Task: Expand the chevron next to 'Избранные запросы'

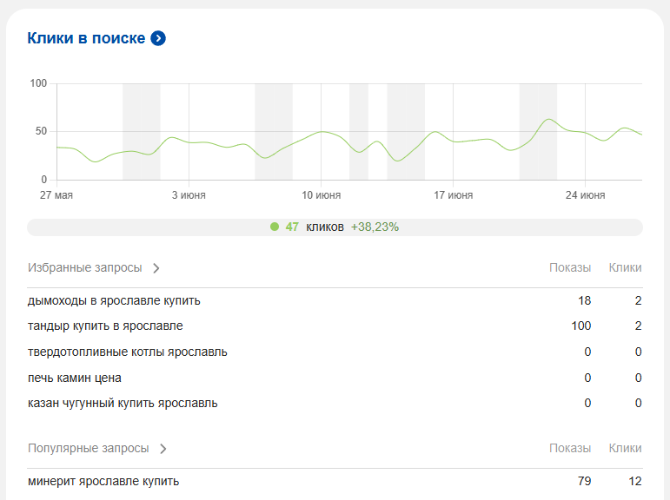Action: [156, 268]
